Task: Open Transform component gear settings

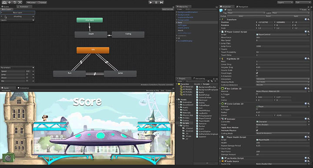Action: tap(308, 20)
